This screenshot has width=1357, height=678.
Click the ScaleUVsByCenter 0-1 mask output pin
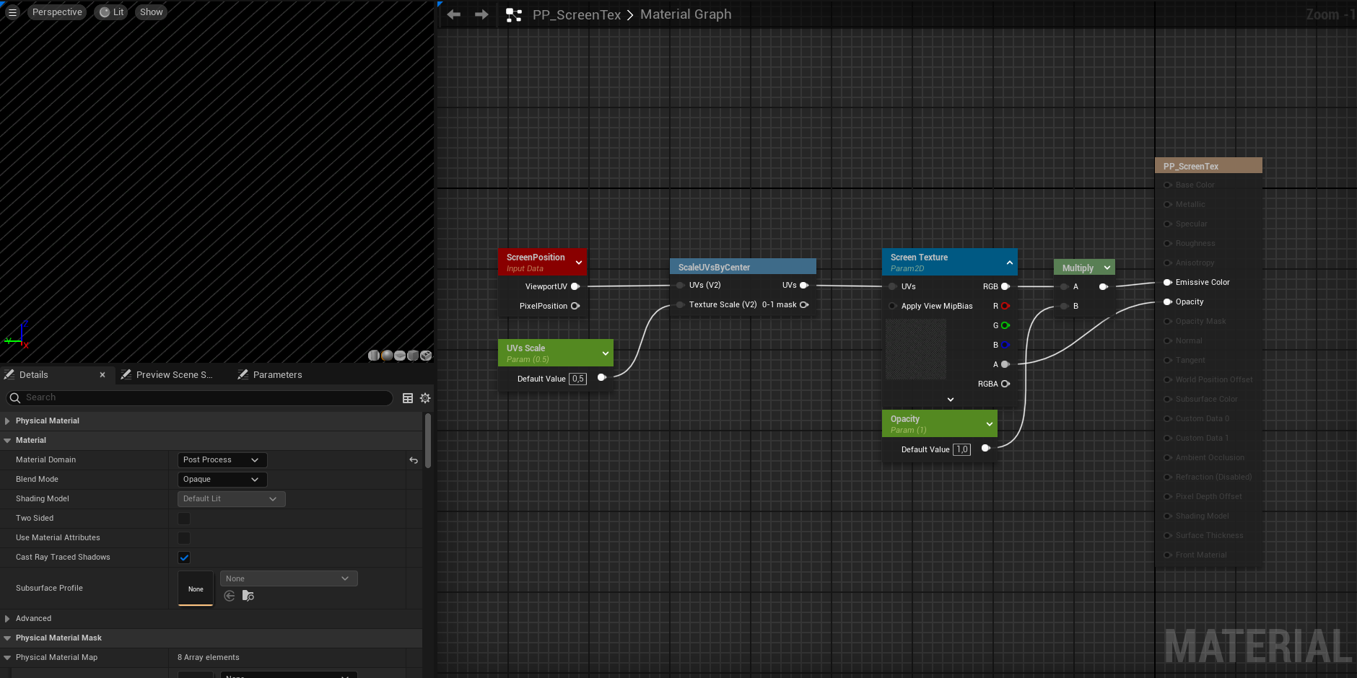click(x=804, y=304)
